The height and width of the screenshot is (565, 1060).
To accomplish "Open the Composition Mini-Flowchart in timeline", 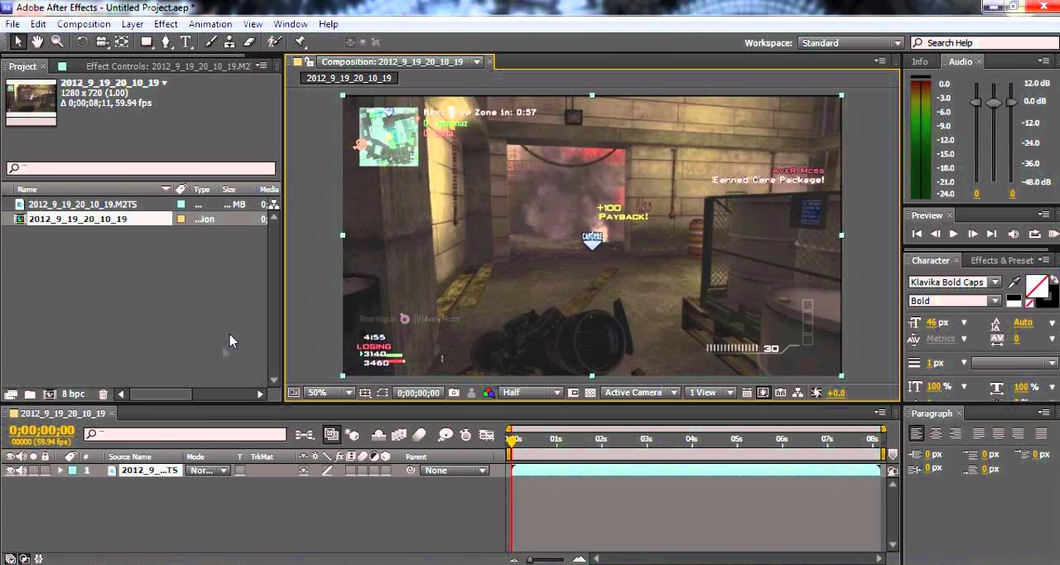I will coord(305,435).
